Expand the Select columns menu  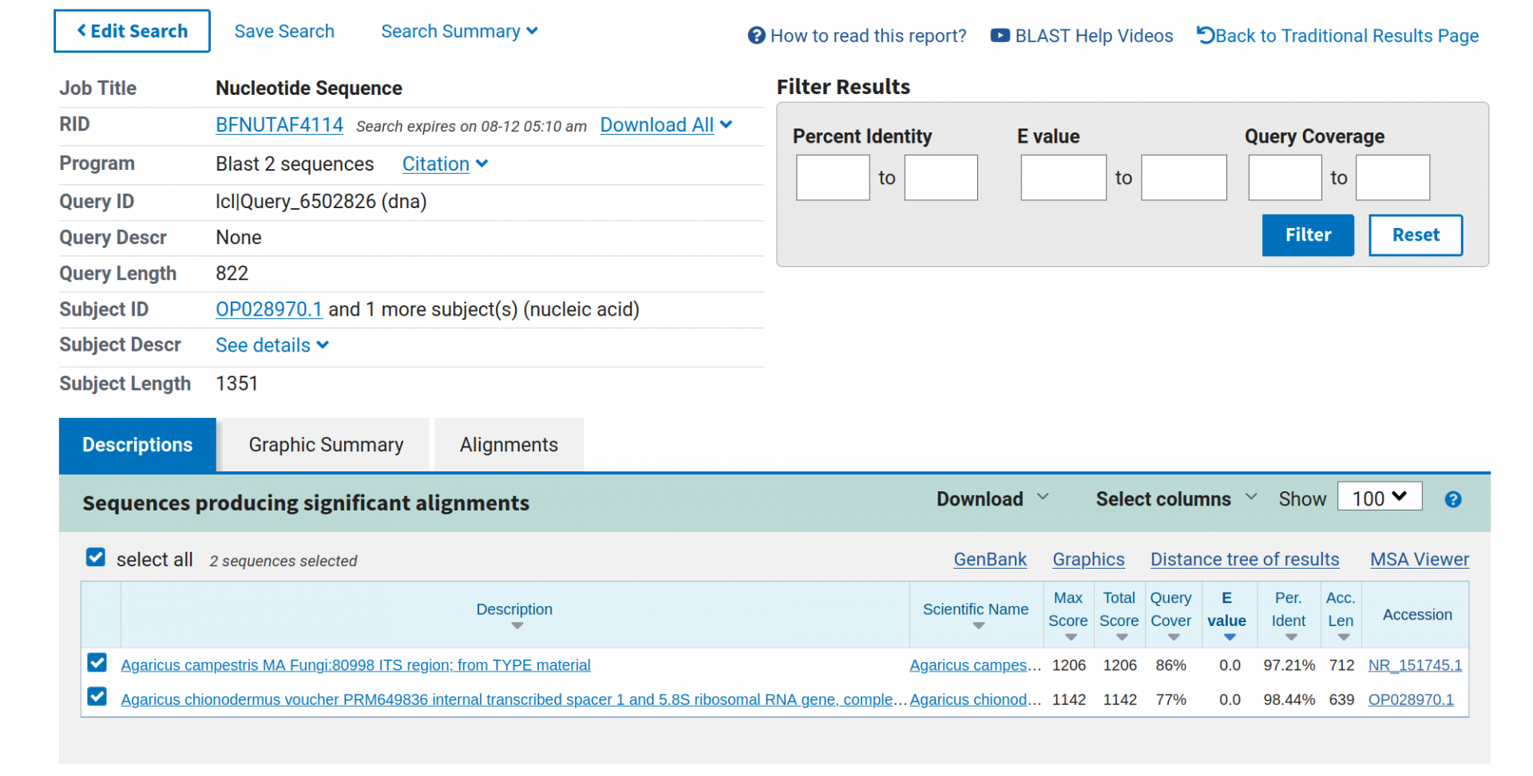pos(1175,499)
